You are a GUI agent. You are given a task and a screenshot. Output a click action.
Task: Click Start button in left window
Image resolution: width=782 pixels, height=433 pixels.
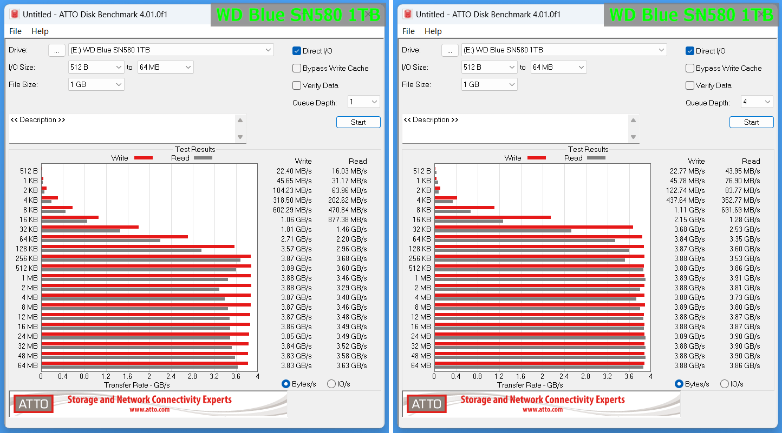359,122
